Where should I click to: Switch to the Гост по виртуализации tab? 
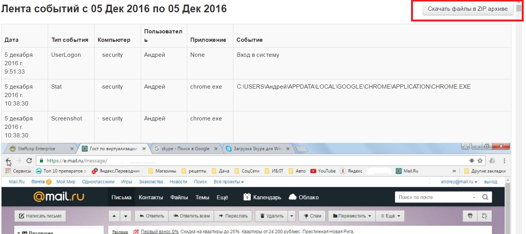click(113, 149)
